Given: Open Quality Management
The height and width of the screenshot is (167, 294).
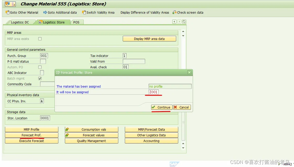Looking at the screenshot, I should [91, 141].
